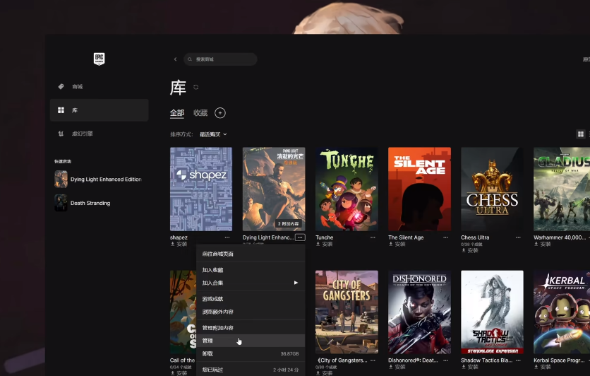The height and width of the screenshot is (376, 590).
Task: Click the 2 附加内容 badge on Dying Light
Action: click(x=288, y=224)
